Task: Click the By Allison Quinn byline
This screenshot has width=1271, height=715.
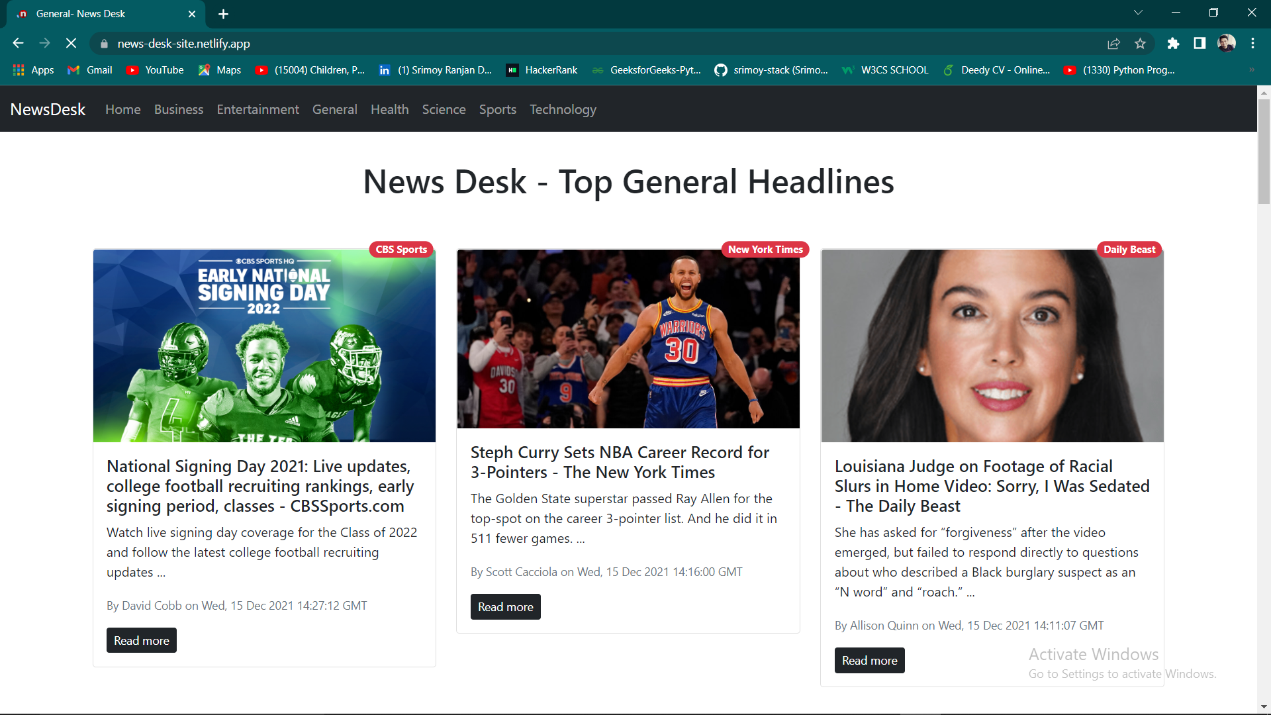Action: (x=969, y=626)
